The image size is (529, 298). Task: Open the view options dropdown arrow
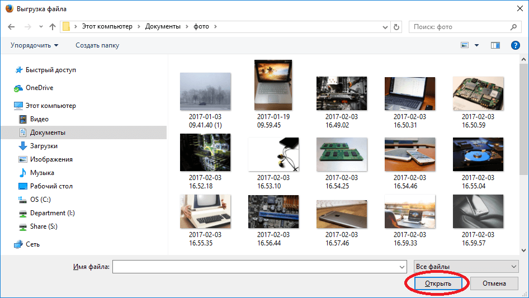coord(477,45)
